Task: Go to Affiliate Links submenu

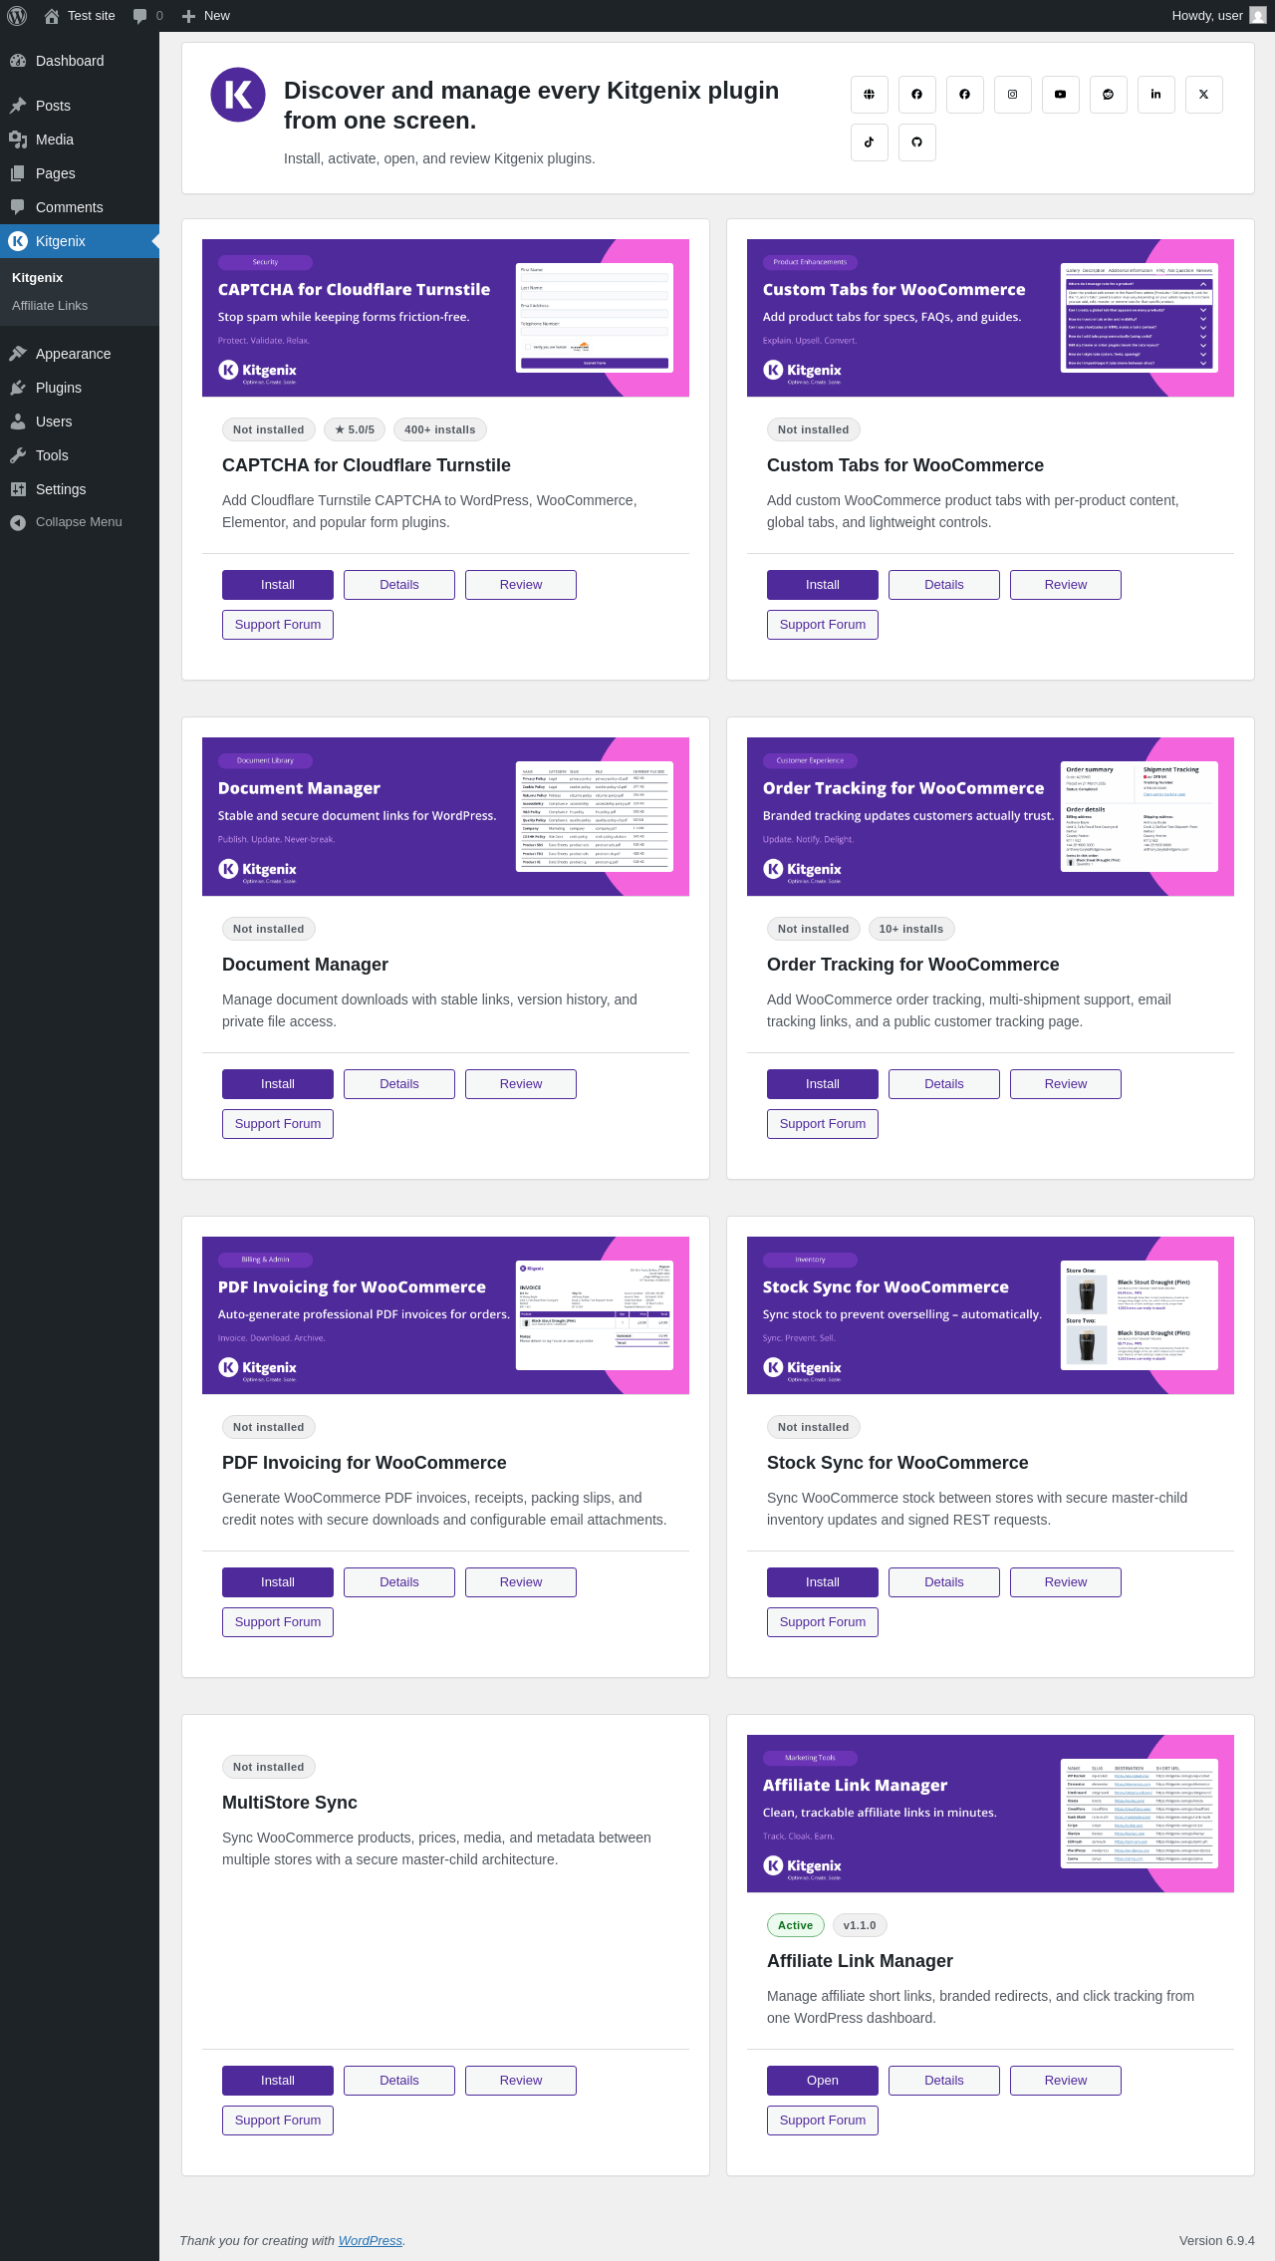Action: (50, 306)
